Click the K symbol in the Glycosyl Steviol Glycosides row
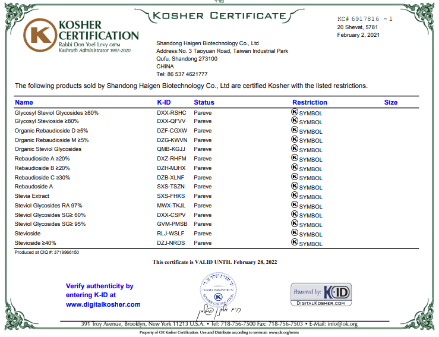Viewport: 439px width, 337px height. click(295, 112)
